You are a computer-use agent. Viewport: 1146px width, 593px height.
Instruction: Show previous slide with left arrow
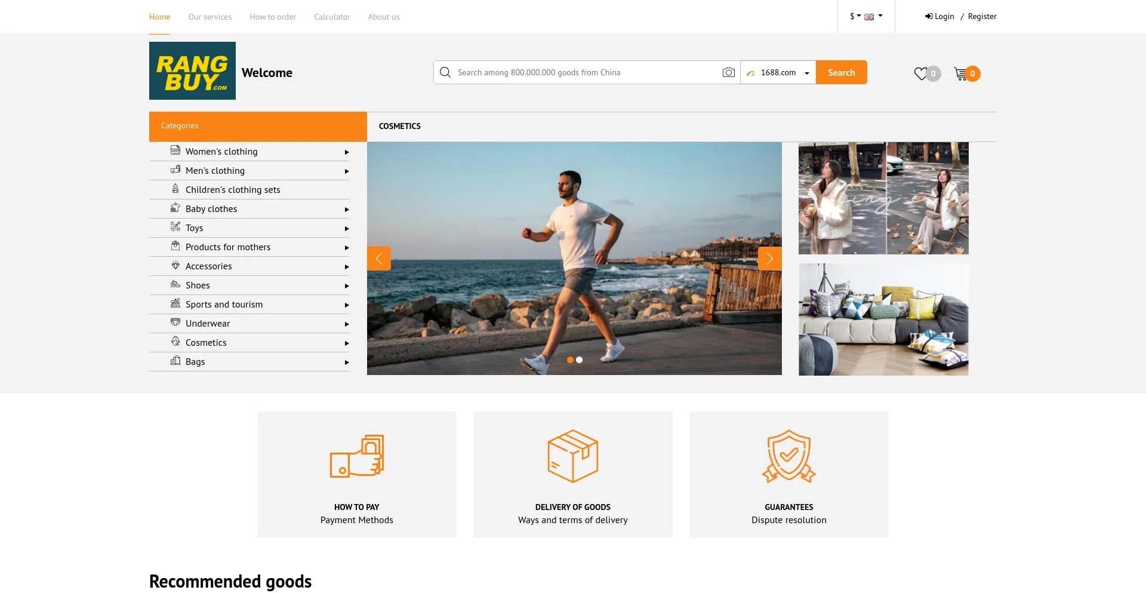[379, 259]
